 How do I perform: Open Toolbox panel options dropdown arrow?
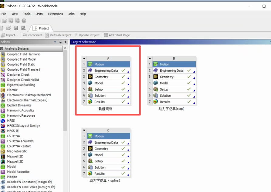pos(55,42)
